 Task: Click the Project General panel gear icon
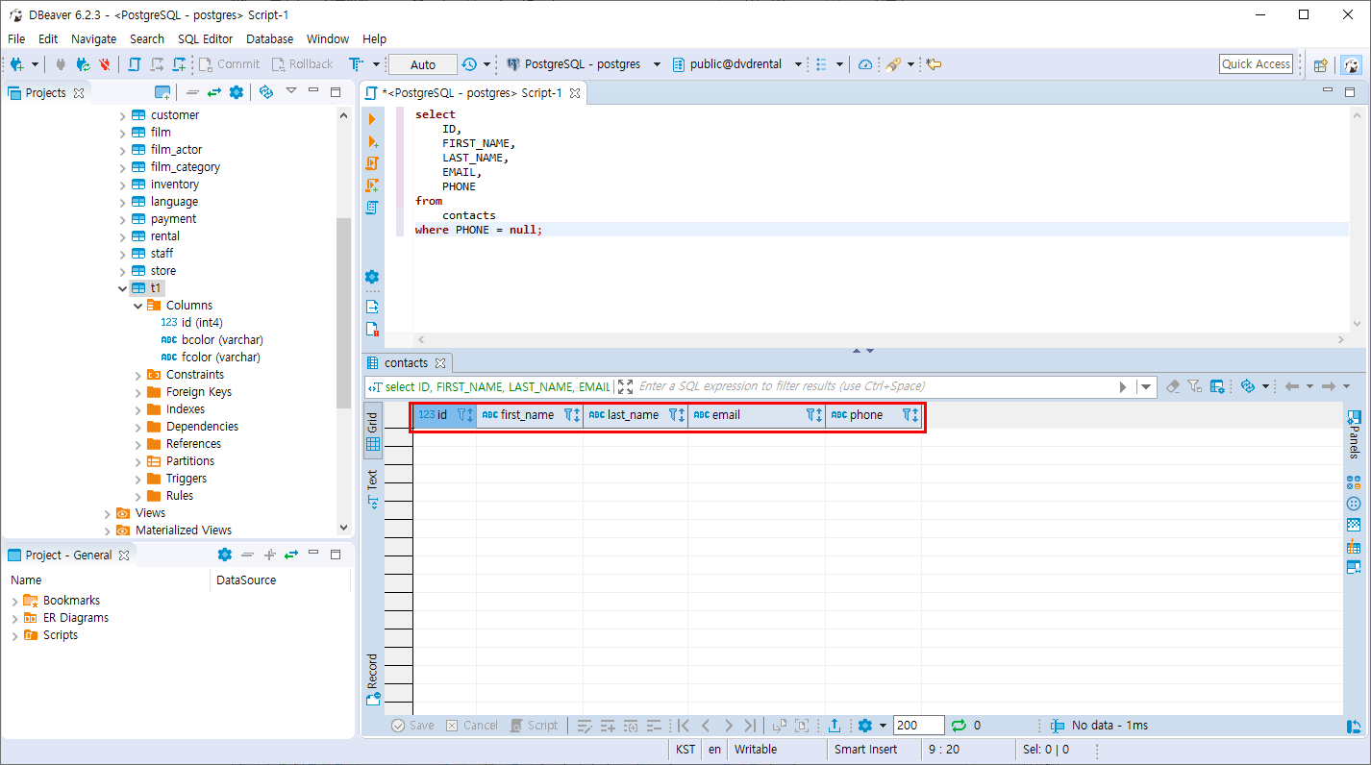click(x=225, y=555)
